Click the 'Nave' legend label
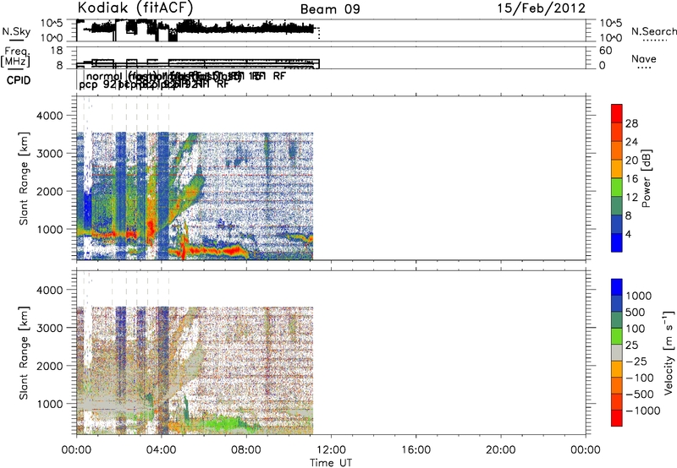 point(644,58)
